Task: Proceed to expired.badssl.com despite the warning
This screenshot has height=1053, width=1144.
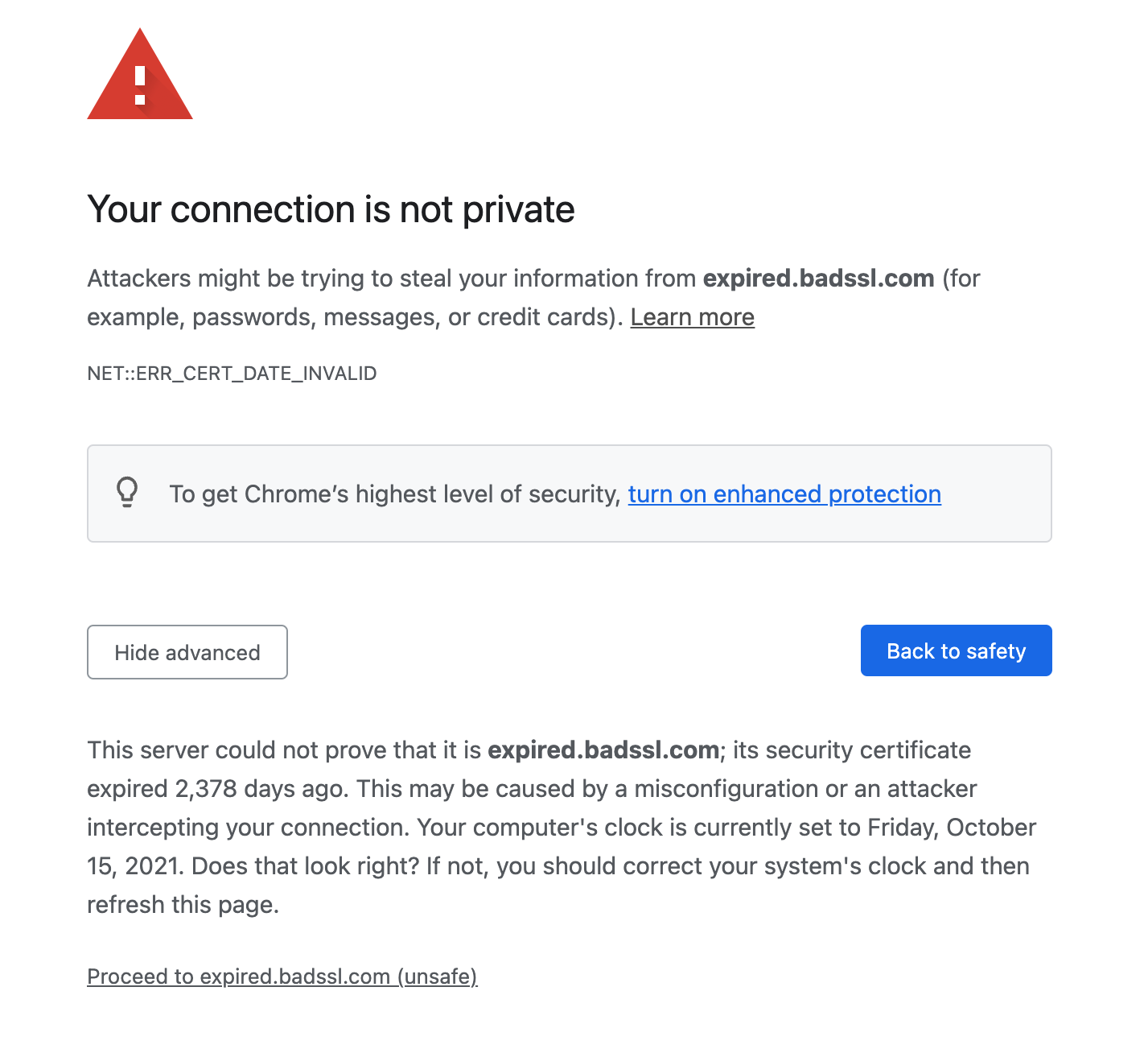Action: pos(282,976)
